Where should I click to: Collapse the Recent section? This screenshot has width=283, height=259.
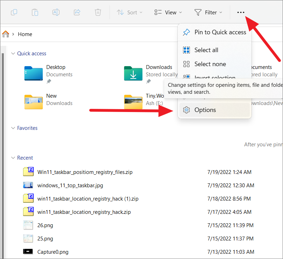click(13, 157)
